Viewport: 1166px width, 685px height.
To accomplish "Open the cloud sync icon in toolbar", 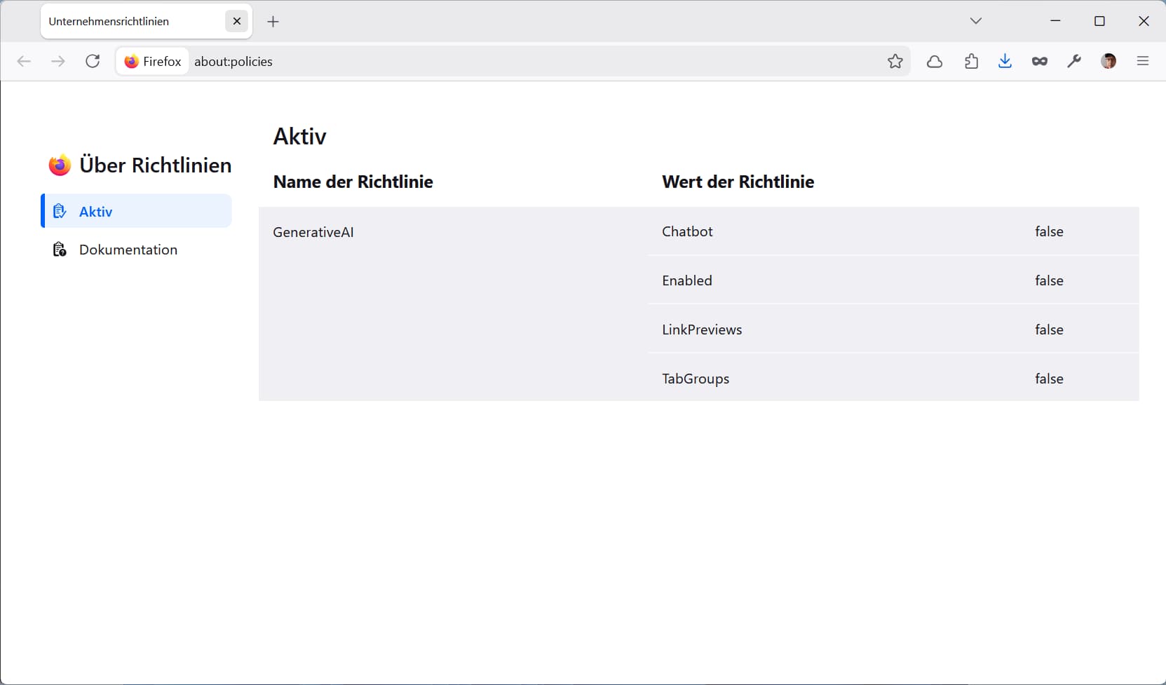I will pos(935,62).
